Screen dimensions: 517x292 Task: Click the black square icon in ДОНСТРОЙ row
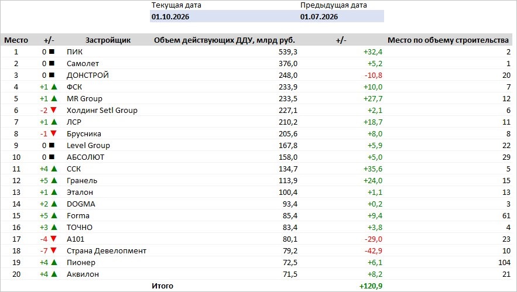coord(52,75)
